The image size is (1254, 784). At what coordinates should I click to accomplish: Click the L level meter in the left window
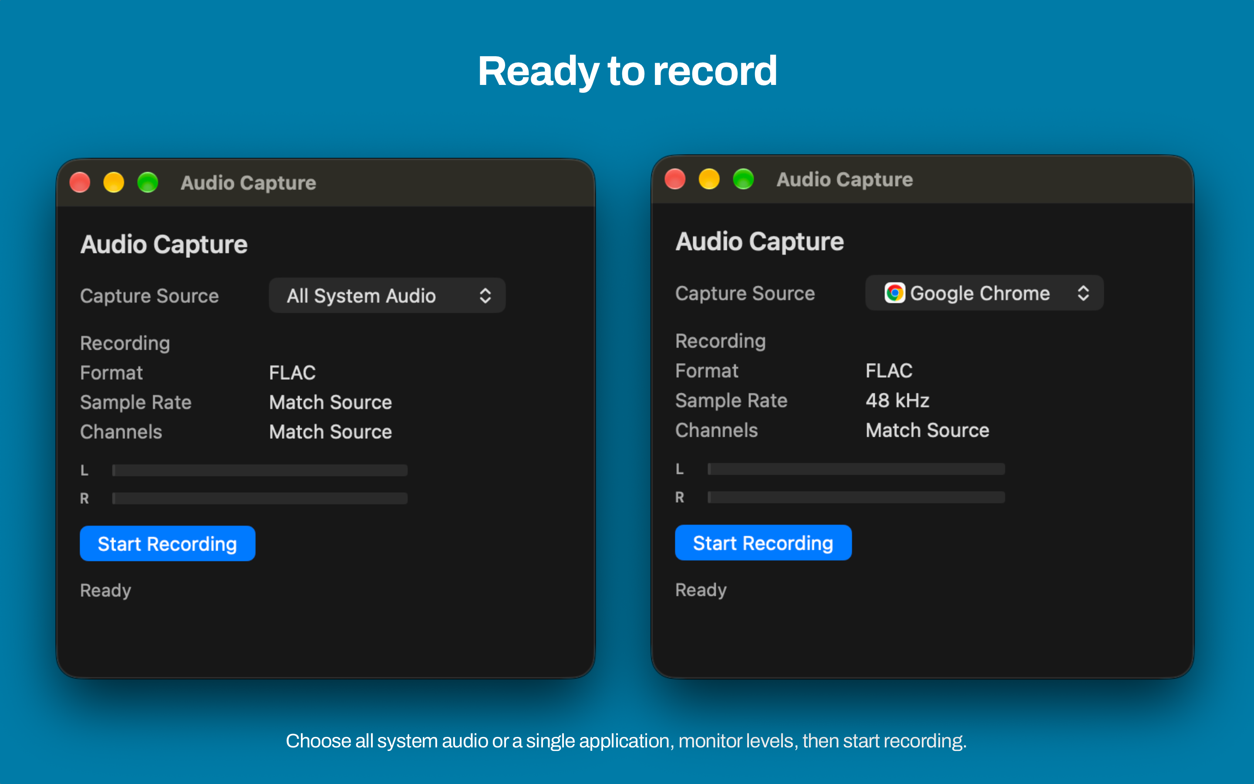click(x=260, y=470)
